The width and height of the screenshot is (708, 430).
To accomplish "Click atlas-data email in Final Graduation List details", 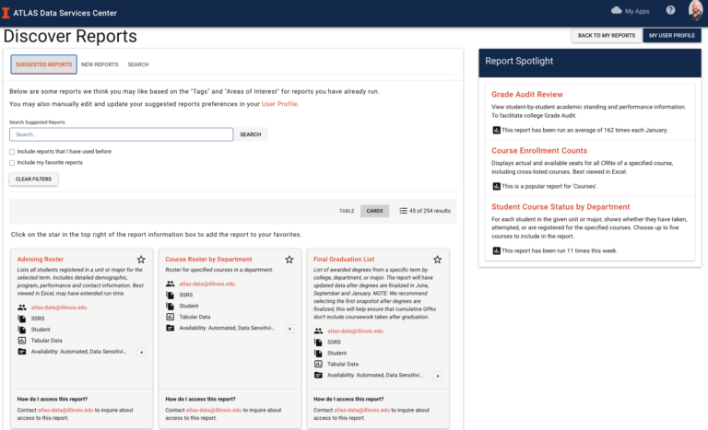I will tap(355, 331).
